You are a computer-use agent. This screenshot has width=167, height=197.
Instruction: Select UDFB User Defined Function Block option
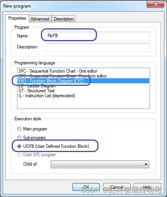(19, 146)
